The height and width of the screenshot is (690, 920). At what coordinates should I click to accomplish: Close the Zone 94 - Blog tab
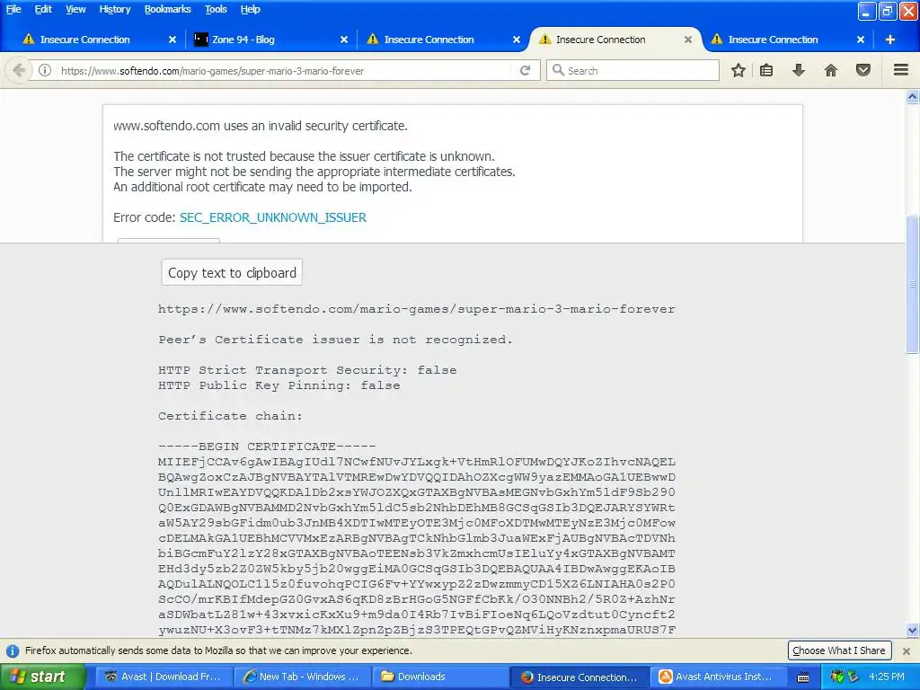coord(344,40)
